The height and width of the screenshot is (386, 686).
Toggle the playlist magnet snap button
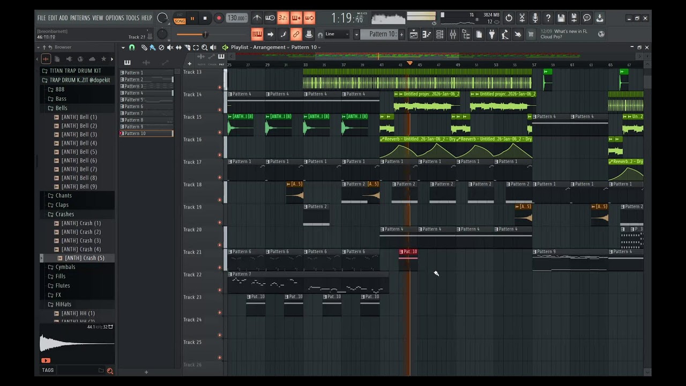(132, 48)
